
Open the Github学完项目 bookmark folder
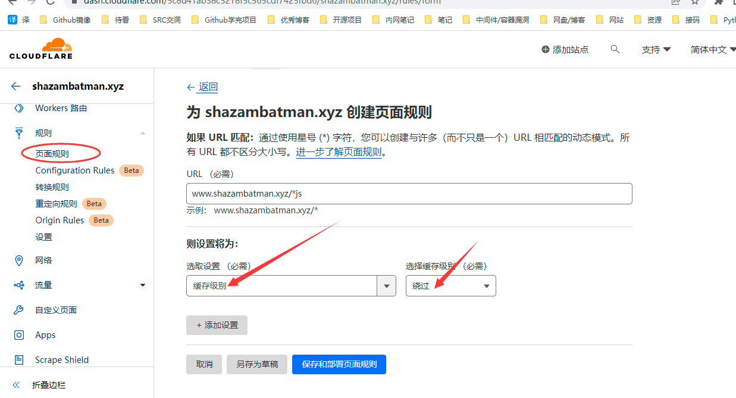click(x=224, y=20)
